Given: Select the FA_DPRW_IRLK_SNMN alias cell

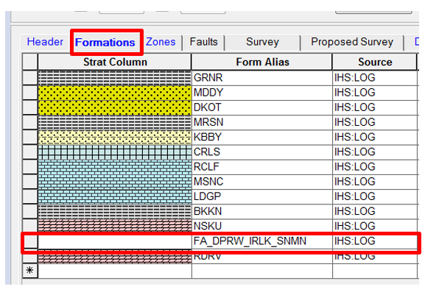Looking at the screenshot, I should [261, 241].
